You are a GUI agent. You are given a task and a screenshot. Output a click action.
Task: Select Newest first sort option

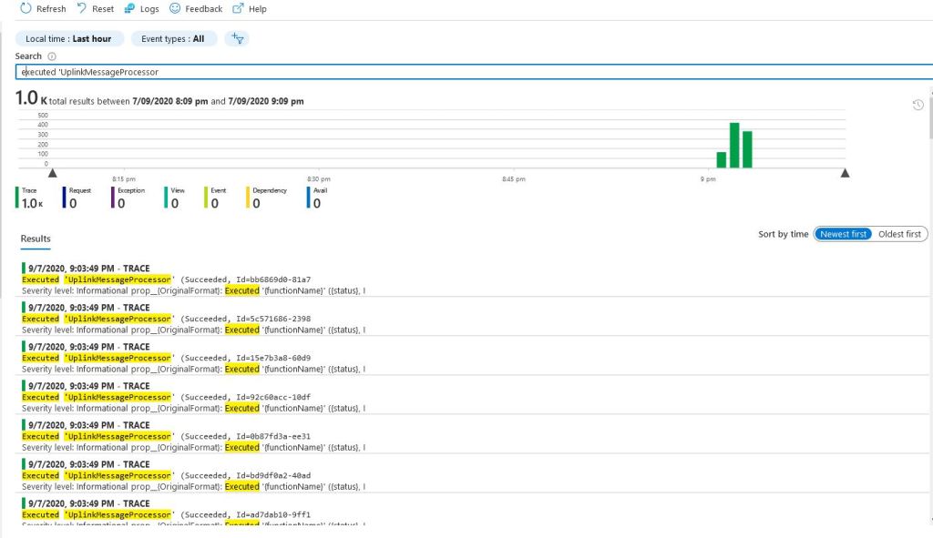click(843, 234)
